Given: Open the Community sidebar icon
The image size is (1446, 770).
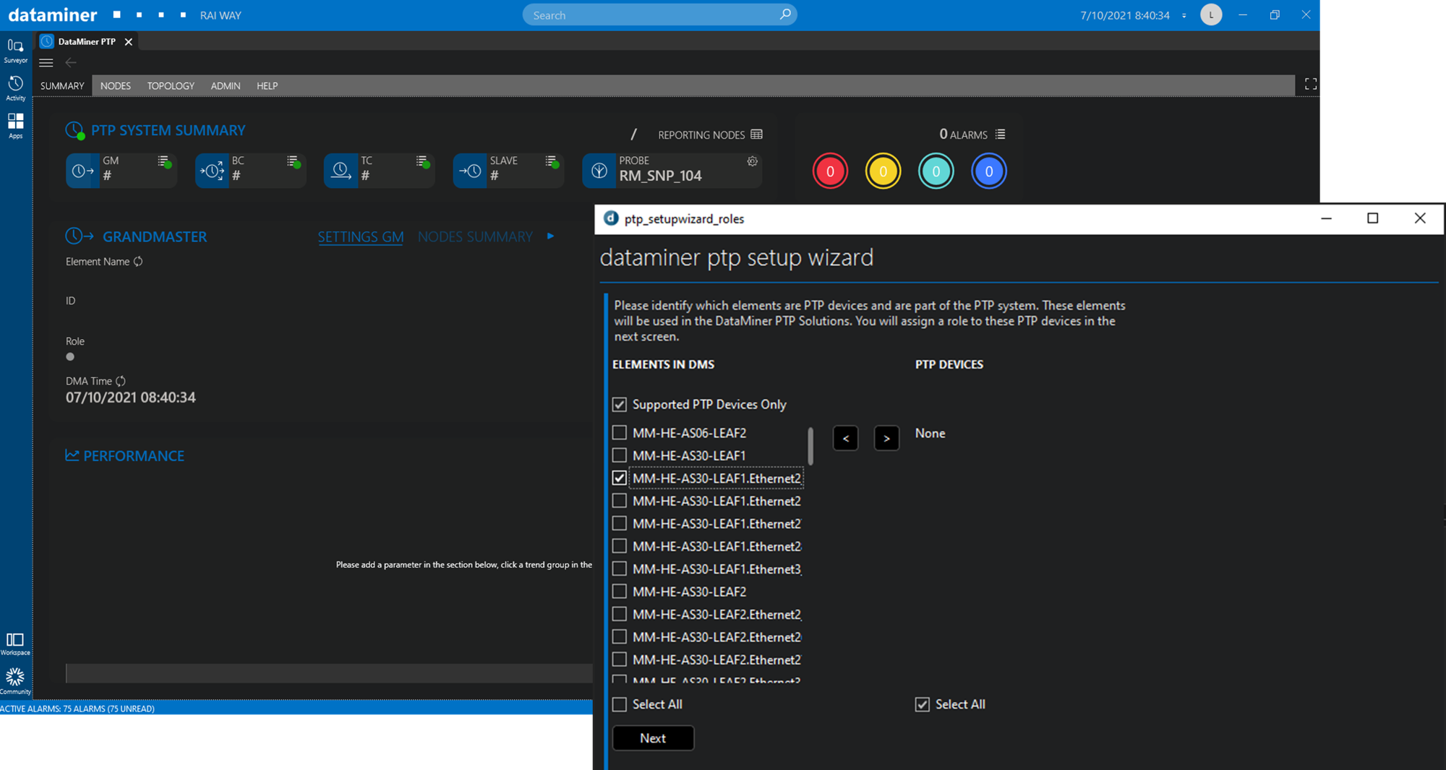Looking at the screenshot, I should (15, 681).
